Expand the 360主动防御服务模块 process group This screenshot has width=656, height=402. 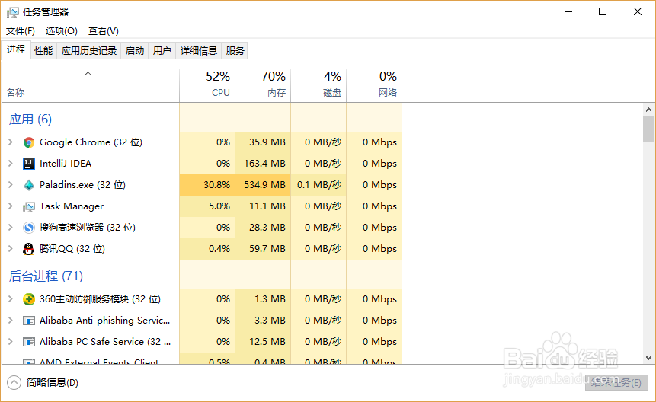(x=11, y=298)
